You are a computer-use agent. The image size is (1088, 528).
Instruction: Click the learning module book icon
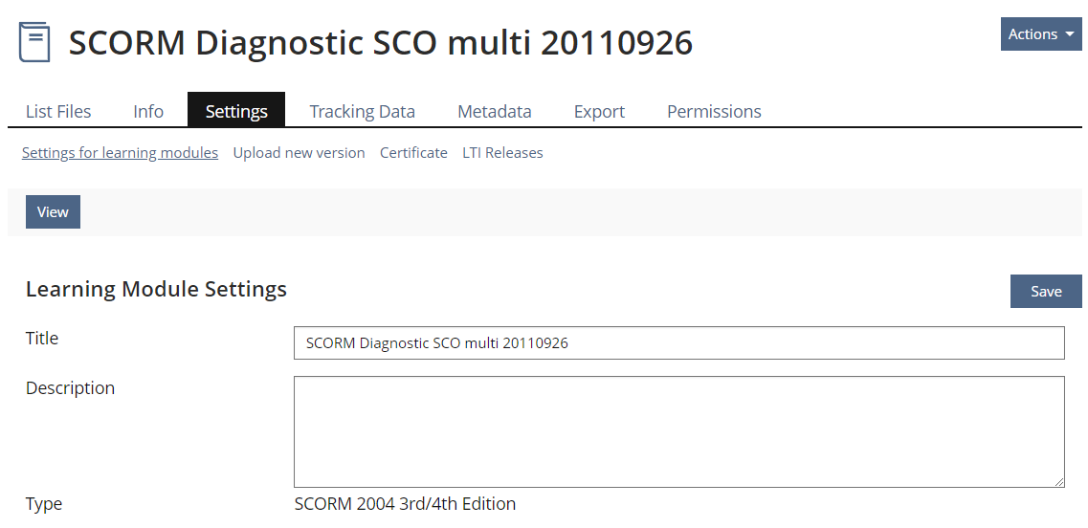click(35, 42)
